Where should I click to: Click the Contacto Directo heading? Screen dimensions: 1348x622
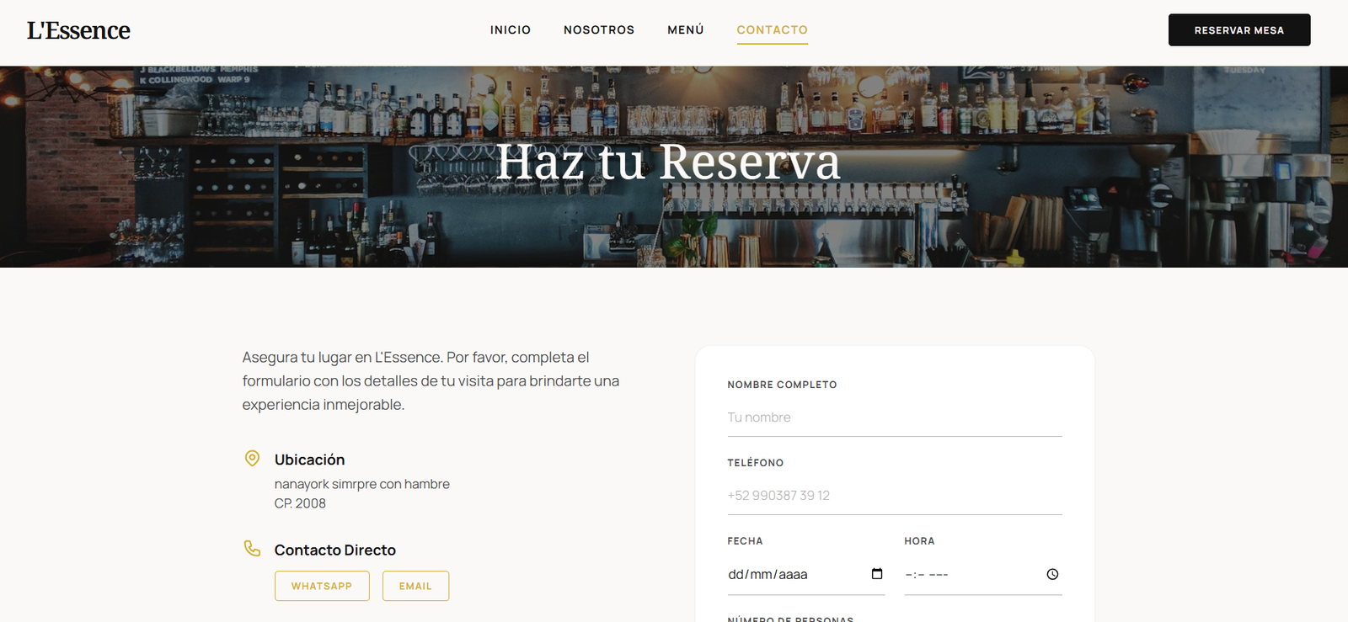(335, 550)
